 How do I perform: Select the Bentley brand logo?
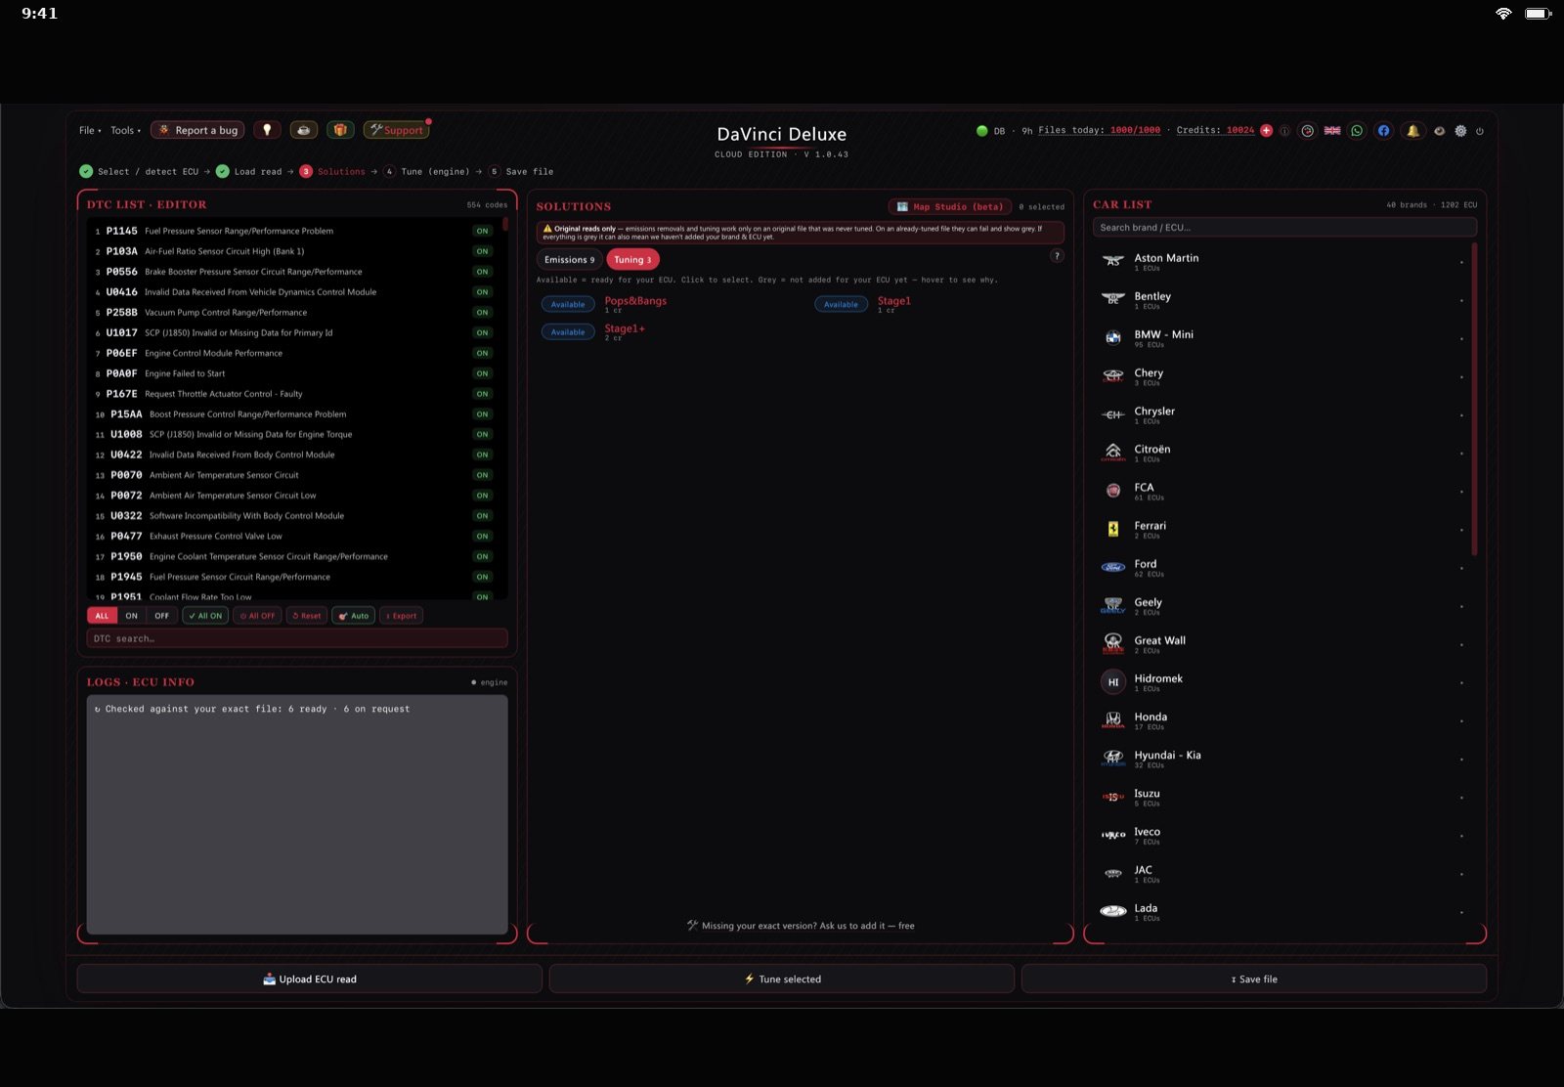(1113, 299)
